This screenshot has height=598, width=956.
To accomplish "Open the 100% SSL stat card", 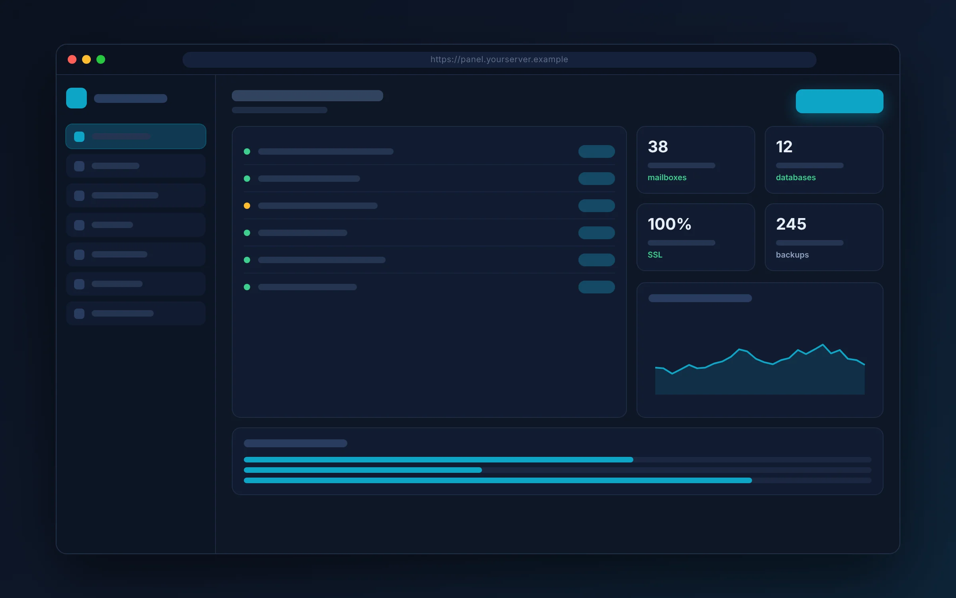I will coord(695,237).
